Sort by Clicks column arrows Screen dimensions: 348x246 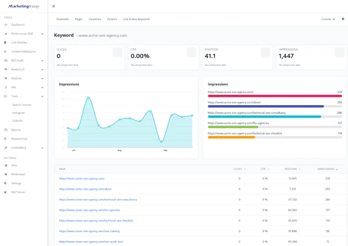tap(245, 169)
